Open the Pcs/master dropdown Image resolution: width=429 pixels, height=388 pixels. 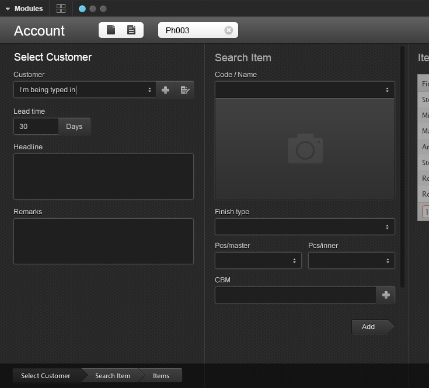[x=258, y=261]
